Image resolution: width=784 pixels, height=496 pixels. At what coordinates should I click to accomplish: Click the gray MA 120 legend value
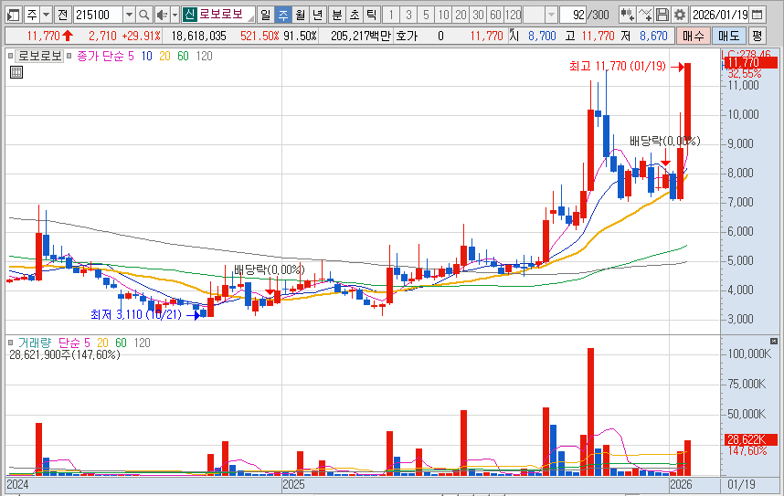click(204, 56)
